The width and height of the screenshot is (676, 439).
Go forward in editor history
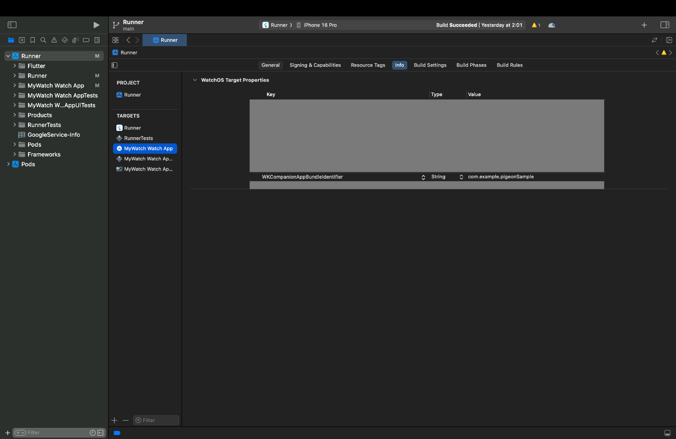(x=137, y=40)
